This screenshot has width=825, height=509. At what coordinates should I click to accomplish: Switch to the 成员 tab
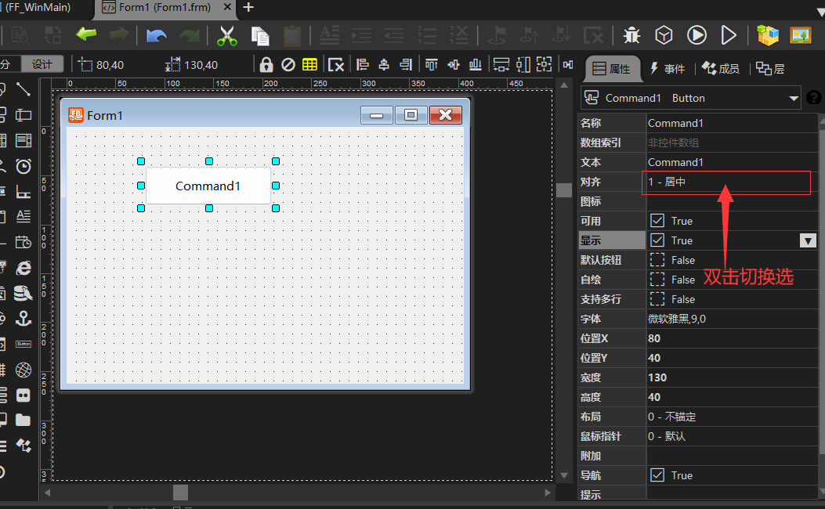coord(721,69)
